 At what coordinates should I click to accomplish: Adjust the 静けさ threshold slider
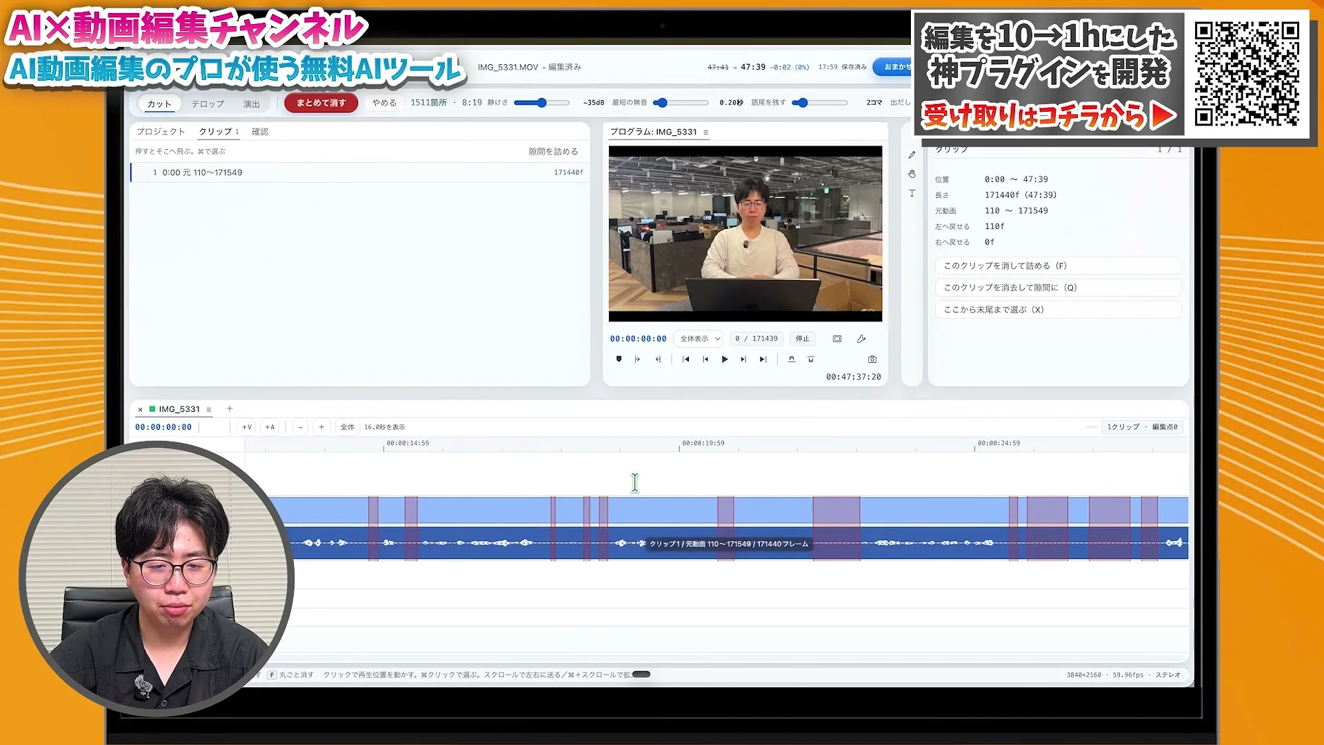tap(541, 103)
